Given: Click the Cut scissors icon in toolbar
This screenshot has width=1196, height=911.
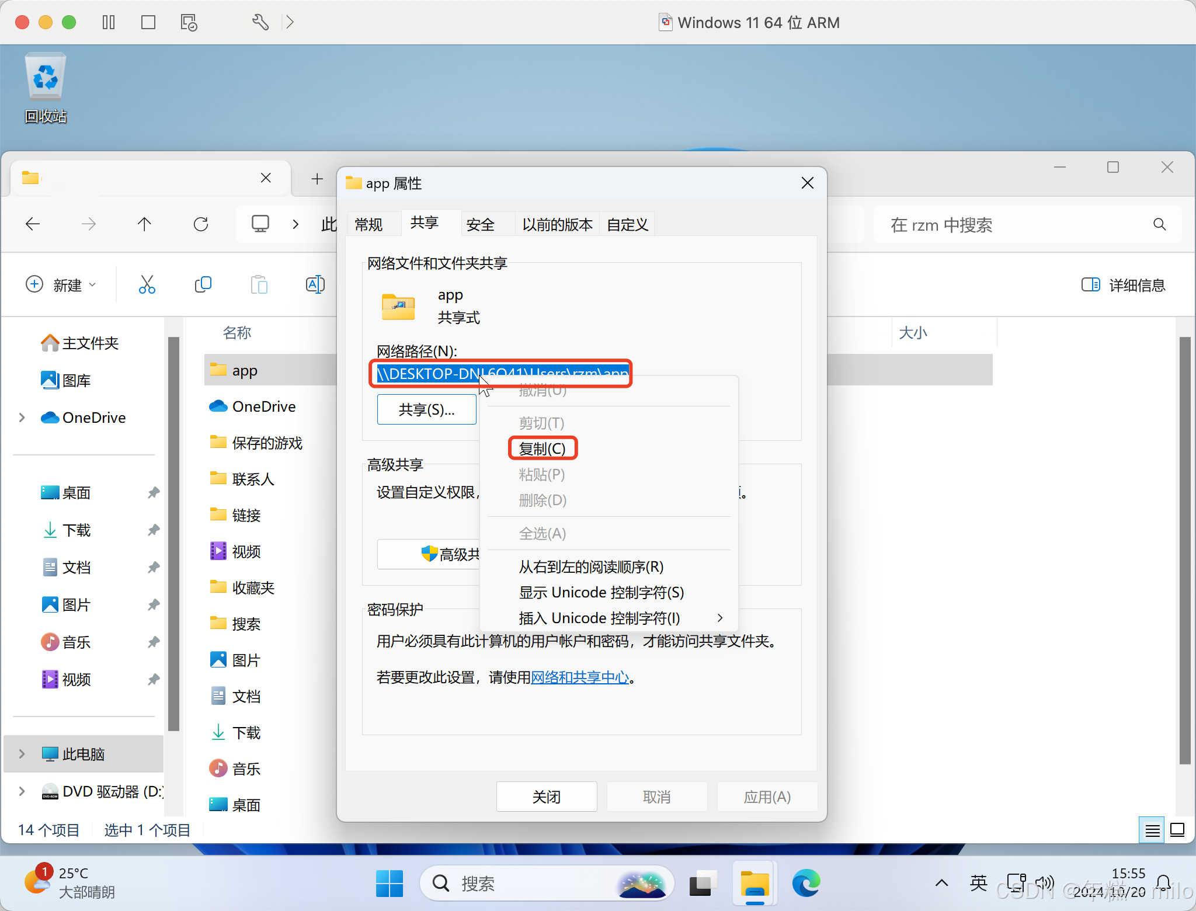Looking at the screenshot, I should coord(147,285).
